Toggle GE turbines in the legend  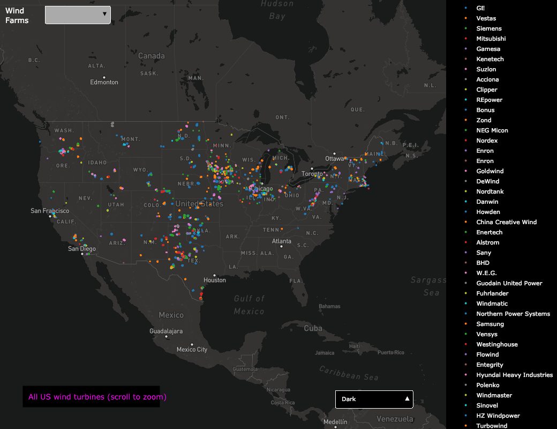coord(480,8)
